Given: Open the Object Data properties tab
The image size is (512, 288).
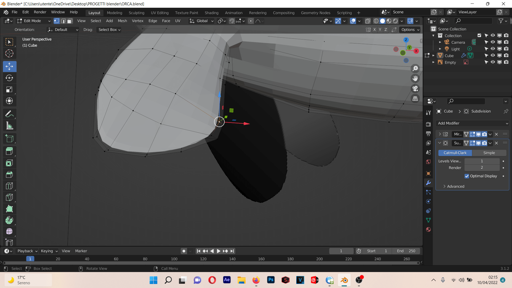Looking at the screenshot, I should point(428,220).
